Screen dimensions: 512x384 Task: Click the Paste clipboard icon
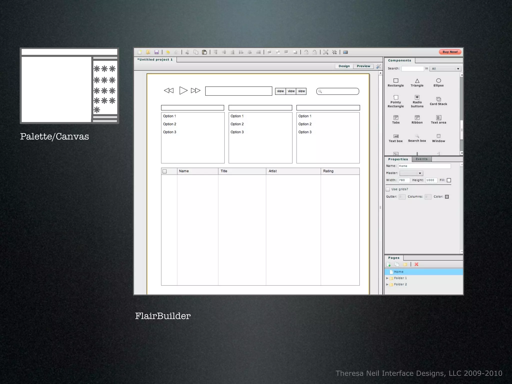click(x=204, y=52)
